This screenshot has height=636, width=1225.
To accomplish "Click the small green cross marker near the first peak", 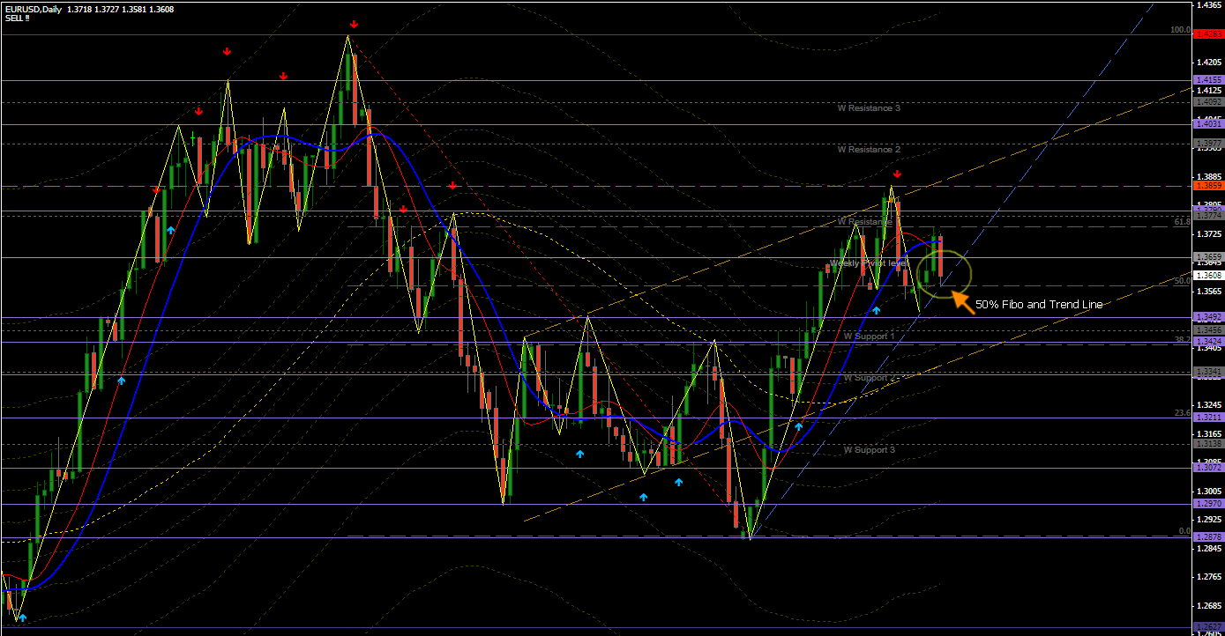I will point(193,137).
